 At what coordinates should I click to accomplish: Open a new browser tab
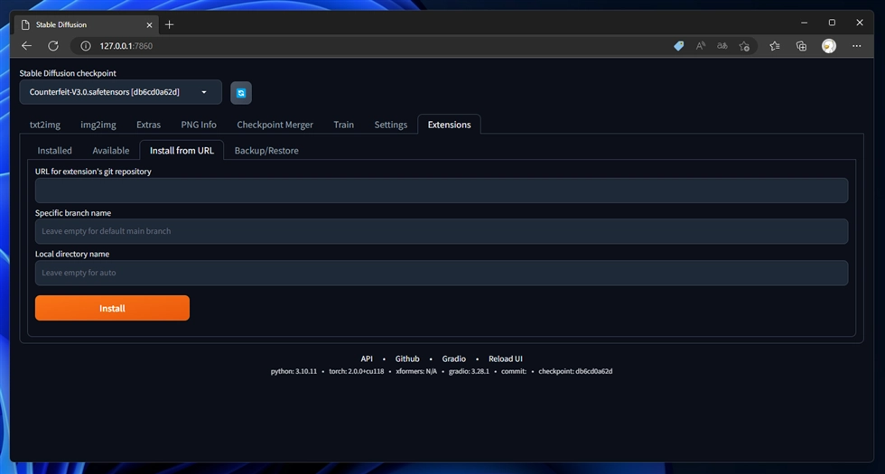170,25
